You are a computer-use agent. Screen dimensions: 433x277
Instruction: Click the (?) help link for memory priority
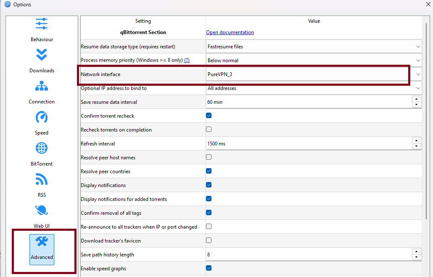coord(187,60)
